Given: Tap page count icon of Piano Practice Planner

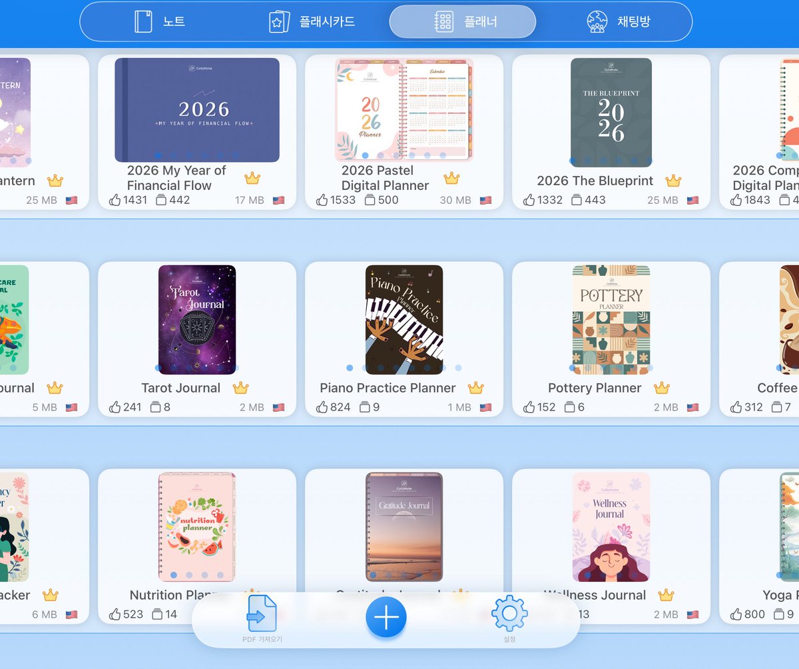Looking at the screenshot, I should click(365, 406).
